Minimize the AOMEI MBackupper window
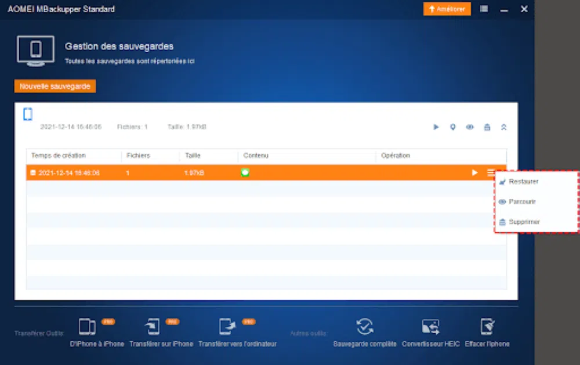The width and height of the screenshot is (580, 365). click(x=504, y=10)
